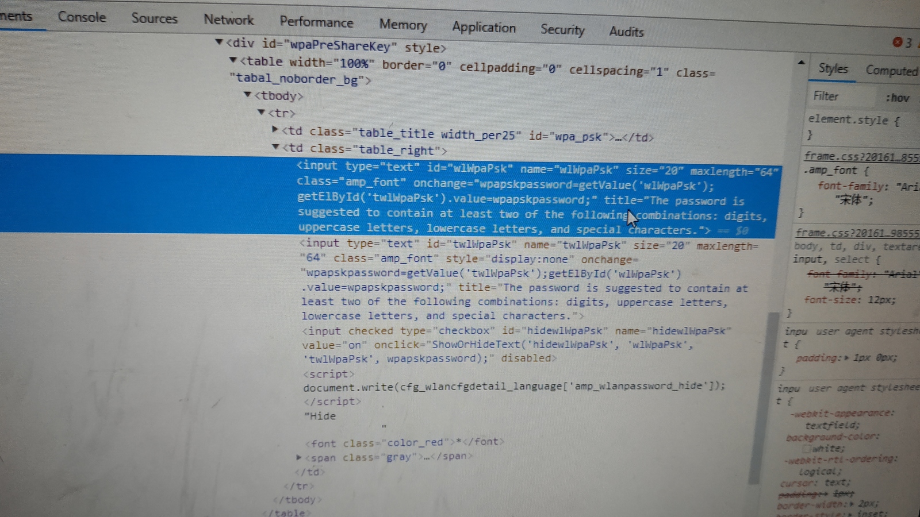
Task: Click the red error count icon
Action: [x=897, y=42]
